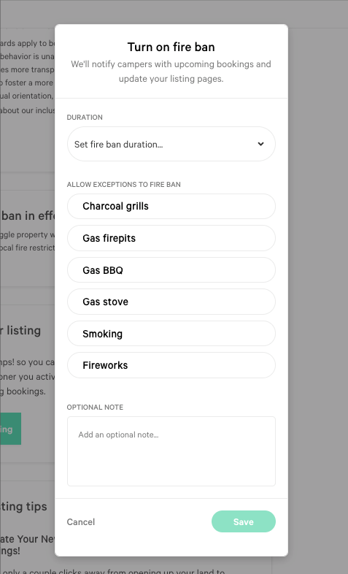Open the Set fire ban duration dropdown
Screen dimensions: 348x574
tap(171, 144)
